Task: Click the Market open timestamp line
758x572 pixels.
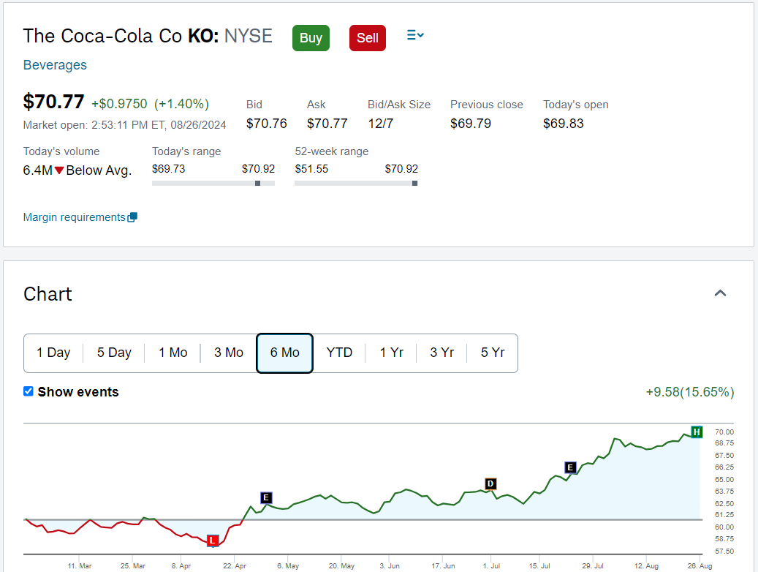Action: tap(125, 125)
